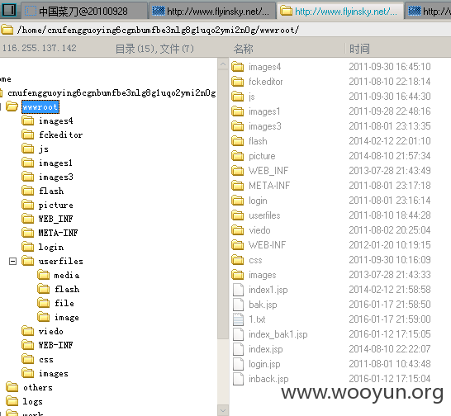The image size is (451, 416).
Task: Click flash subfolder icon under userfiles
Action: 44,289
